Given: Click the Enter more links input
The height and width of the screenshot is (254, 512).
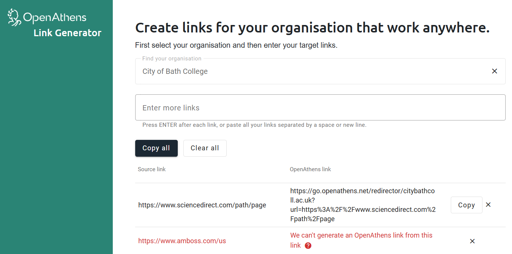Looking at the screenshot, I should pyautogui.click(x=320, y=107).
